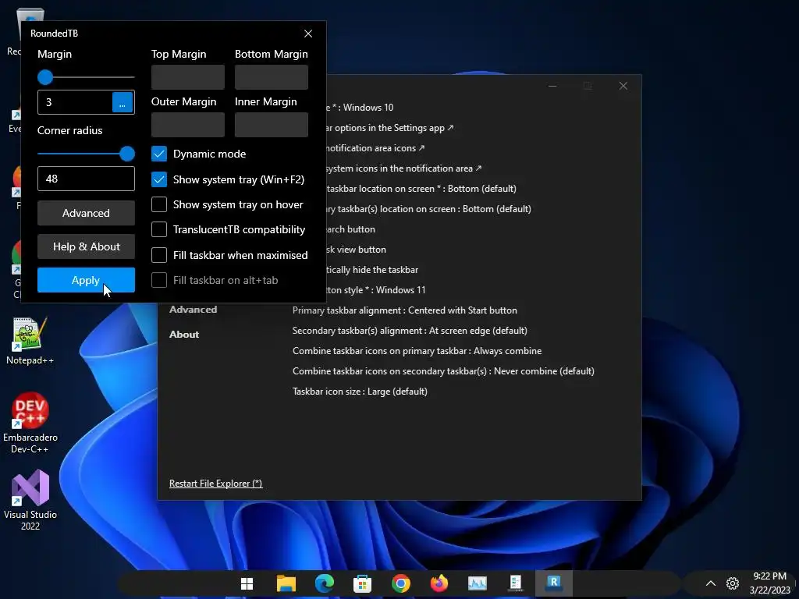Viewport: 799px width, 599px height.
Task: Open notification area icons link
Action: click(375, 148)
